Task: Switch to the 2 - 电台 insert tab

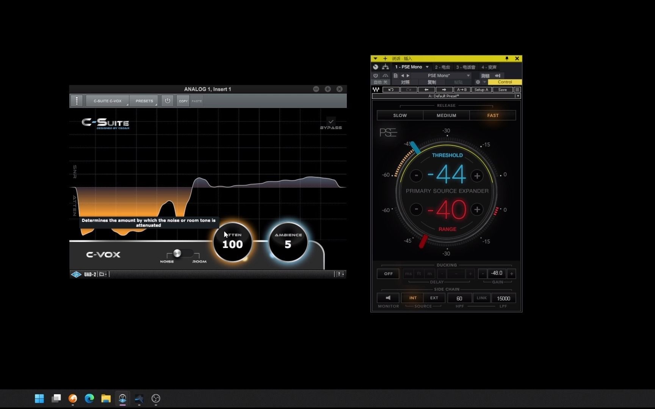Action: click(442, 67)
